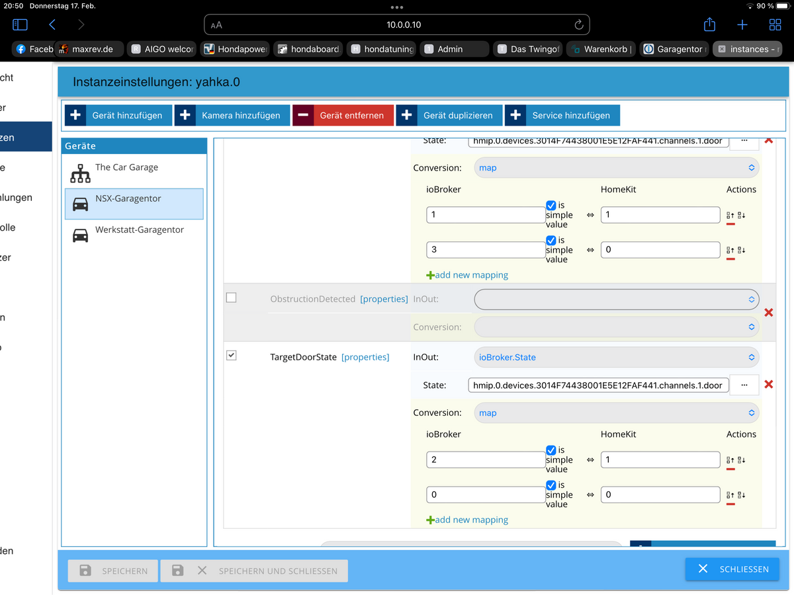
Task: Click ioBroker input field containing 2
Action: click(x=486, y=459)
